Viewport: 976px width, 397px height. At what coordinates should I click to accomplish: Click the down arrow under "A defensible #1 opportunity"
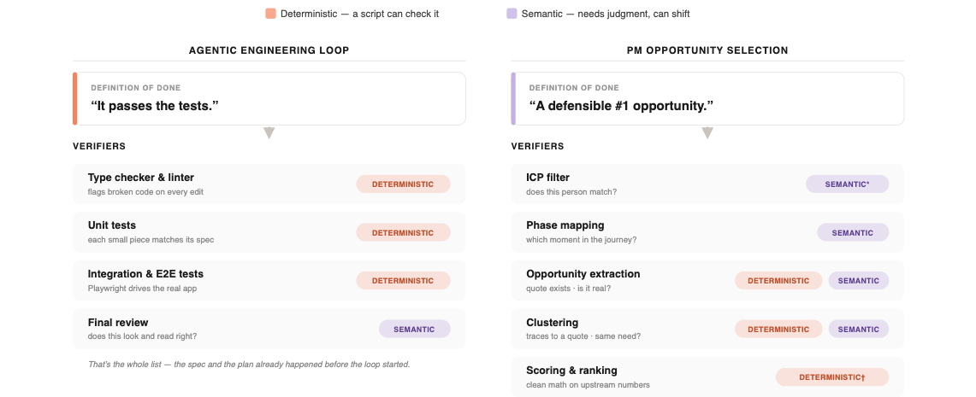coord(707,133)
